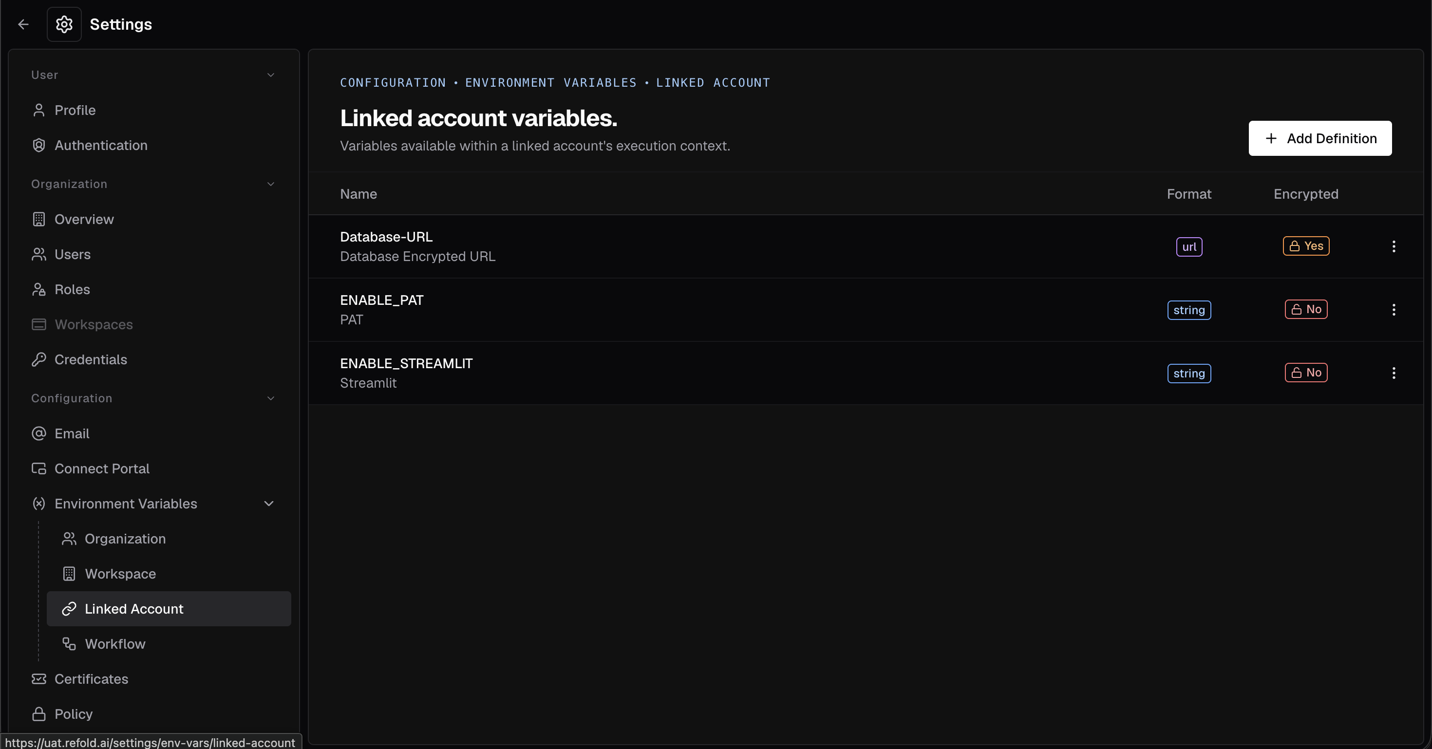Screen dimensions: 1432x749
Task: Click the Authentication shield icon
Action: point(38,145)
